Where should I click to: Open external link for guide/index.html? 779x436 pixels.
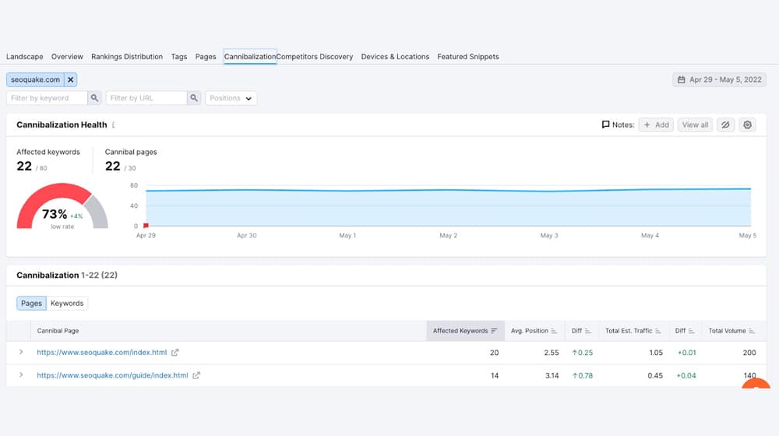[196, 375]
